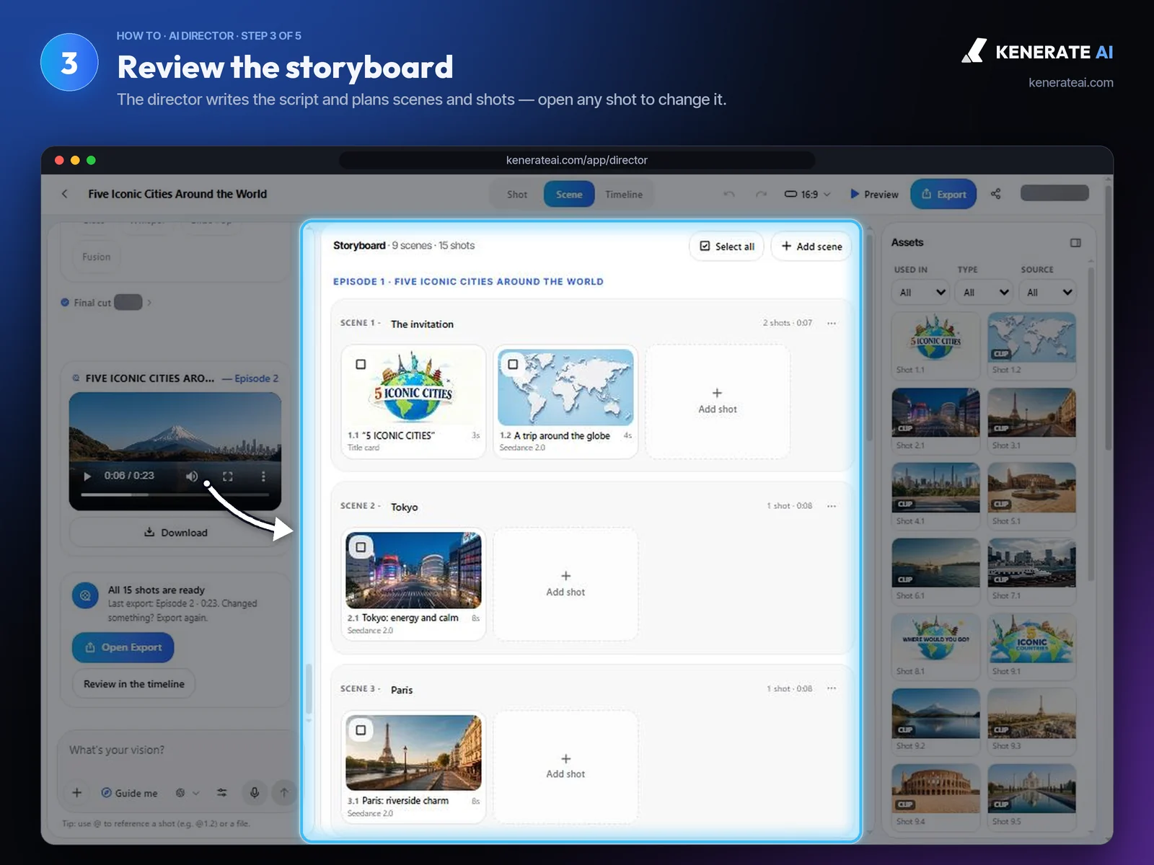The width and height of the screenshot is (1154, 865).
Task: Click the microphone icon in chat box
Action: click(x=255, y=792)
